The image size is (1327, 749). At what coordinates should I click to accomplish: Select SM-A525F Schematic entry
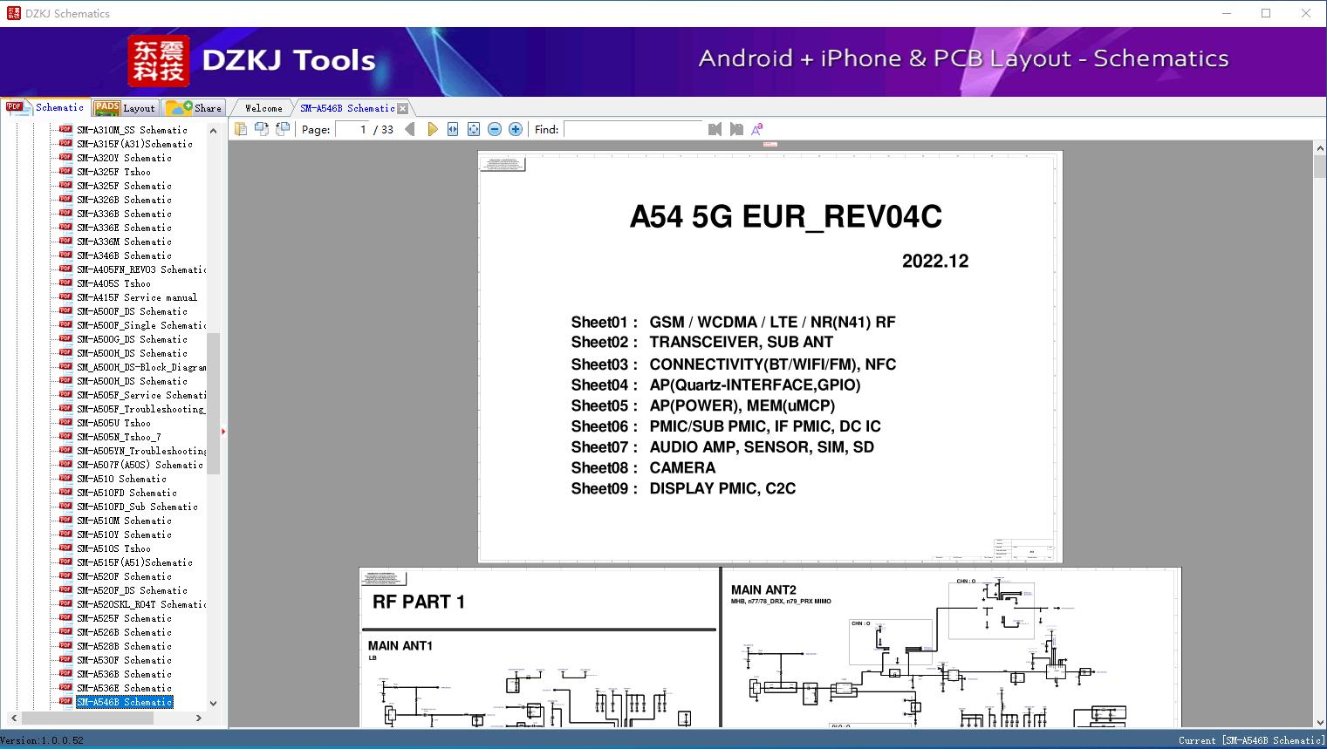click(124, 618)
